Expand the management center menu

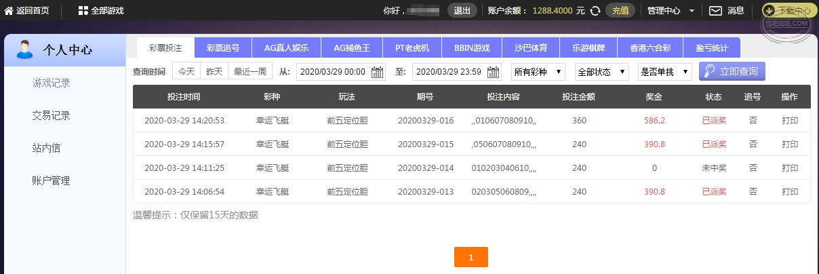(671, 10)
